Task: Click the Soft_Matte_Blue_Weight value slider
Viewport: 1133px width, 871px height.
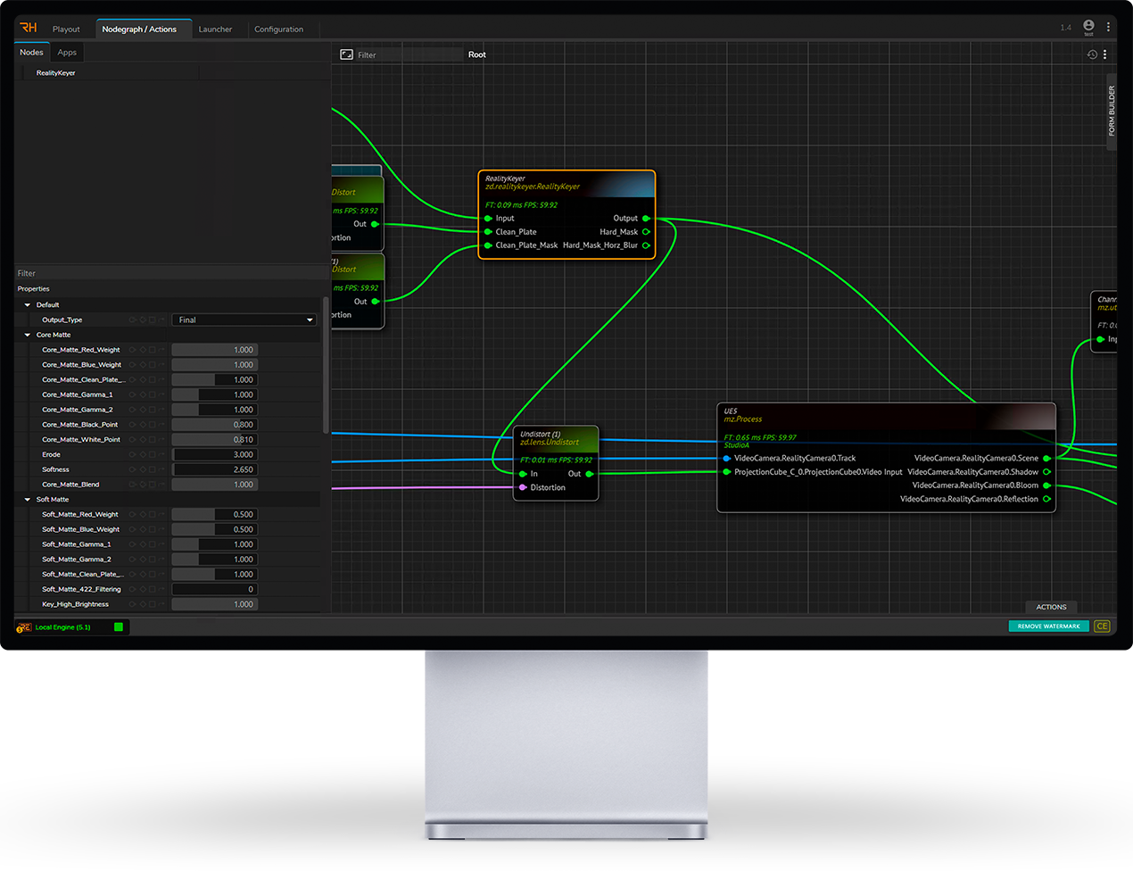Action: pyautogui.click(x=214, y=529)
